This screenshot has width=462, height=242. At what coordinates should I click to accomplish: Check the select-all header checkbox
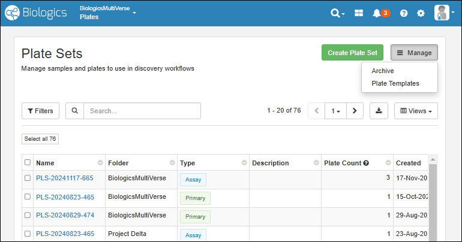28,162
